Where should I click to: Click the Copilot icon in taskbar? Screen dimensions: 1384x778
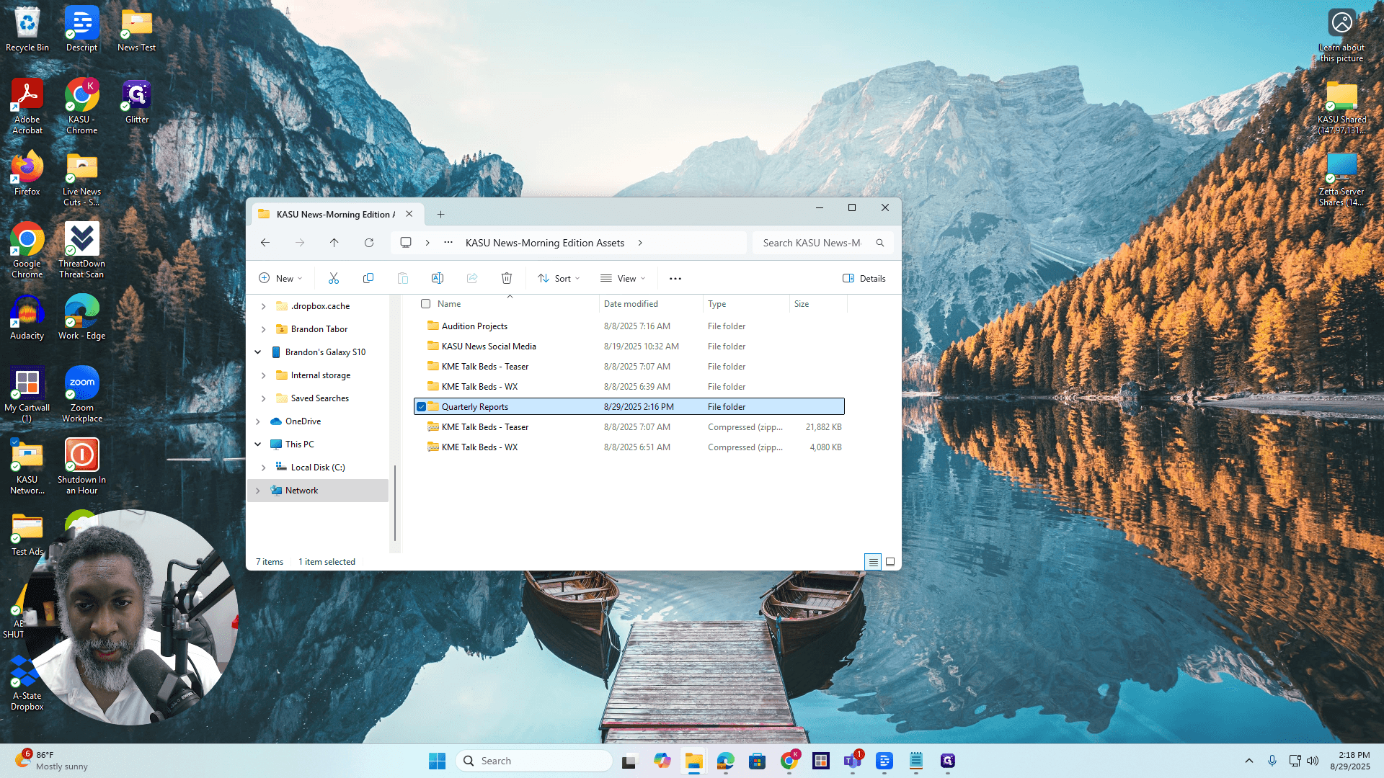[x=662, y=761]
